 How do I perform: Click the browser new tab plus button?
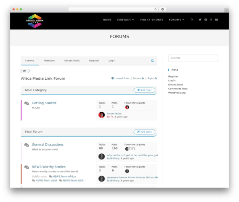pos(227,11)
